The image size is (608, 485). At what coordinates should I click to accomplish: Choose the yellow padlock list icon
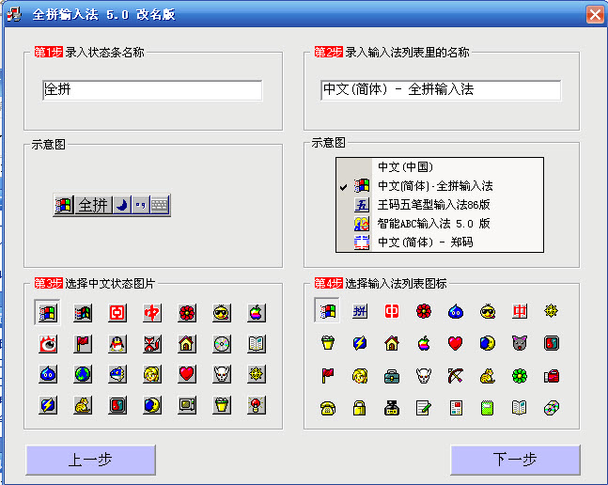[360, 408]
